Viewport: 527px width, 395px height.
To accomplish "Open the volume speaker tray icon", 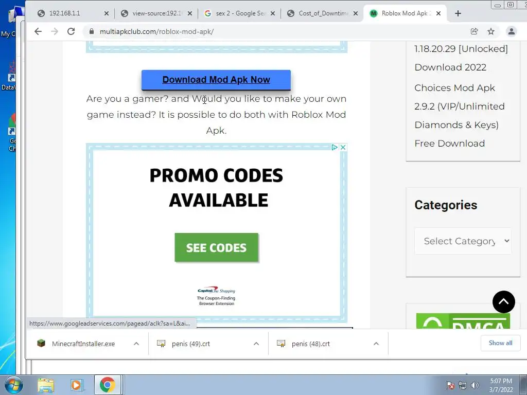I will coord(475,385).
